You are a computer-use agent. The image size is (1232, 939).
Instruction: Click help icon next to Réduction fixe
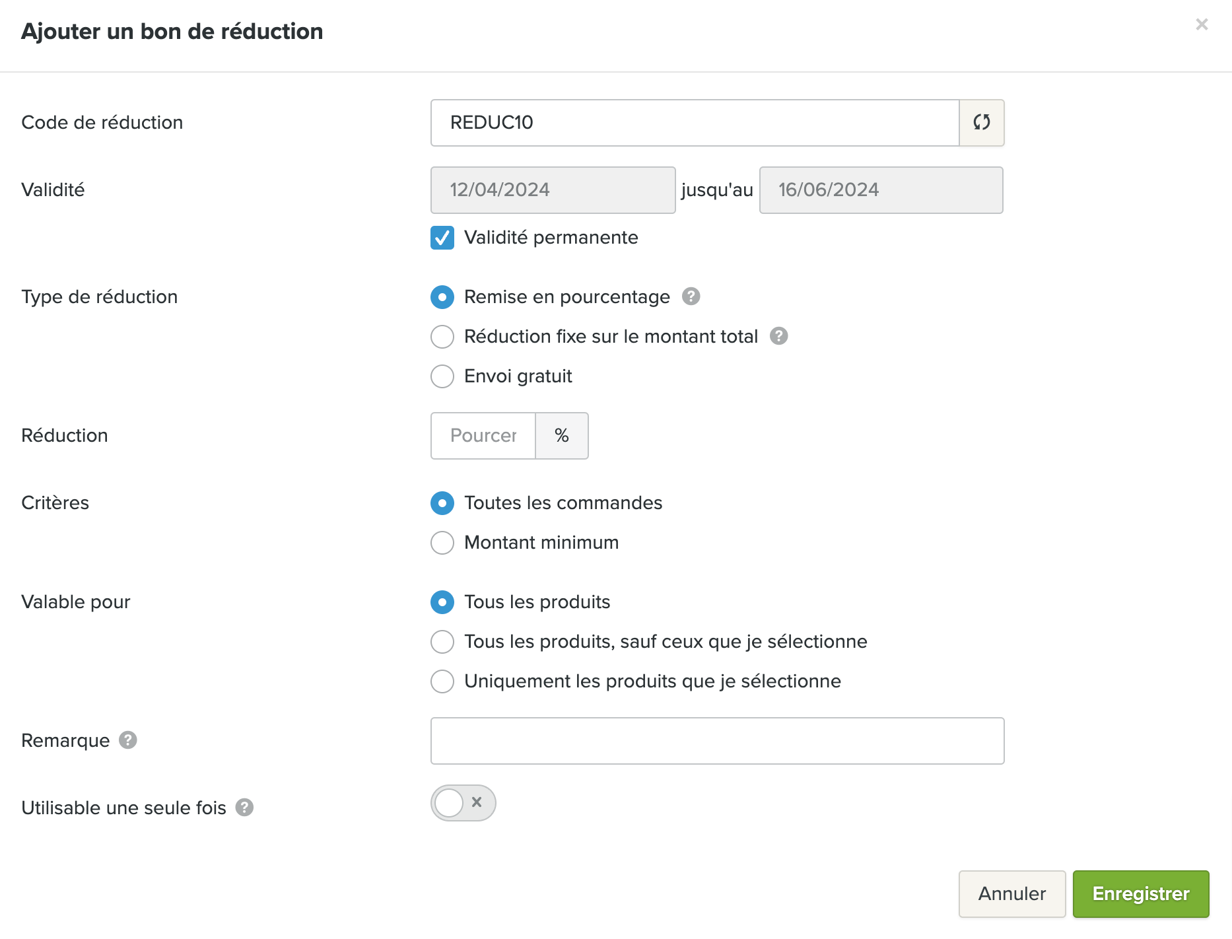pos(779,336)
